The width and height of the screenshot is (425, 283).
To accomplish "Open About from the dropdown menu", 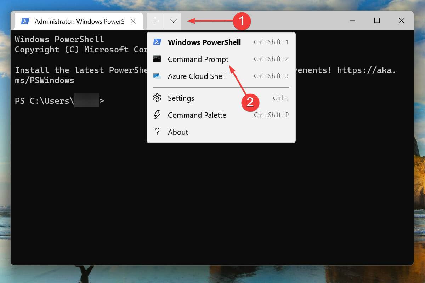I will (x=221, y=132).
